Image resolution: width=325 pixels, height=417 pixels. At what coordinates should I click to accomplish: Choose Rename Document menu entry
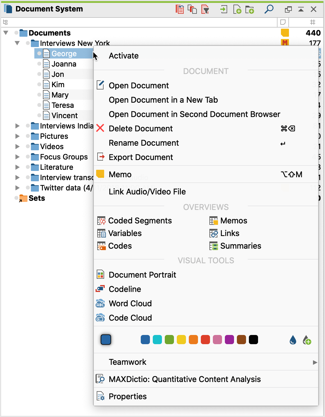(x=206, y=143)
